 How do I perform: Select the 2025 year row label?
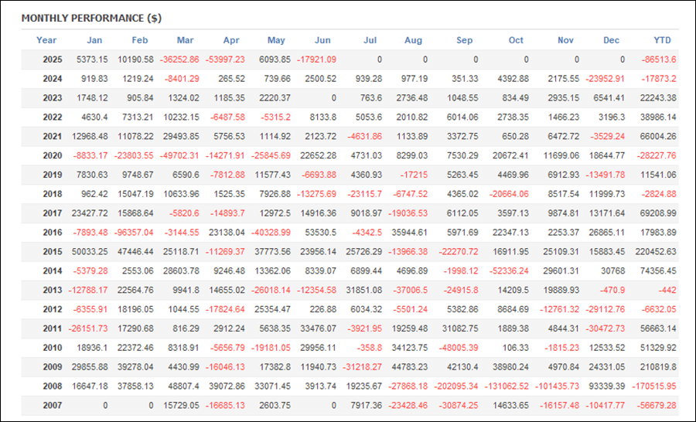click(x=53, y=60)
